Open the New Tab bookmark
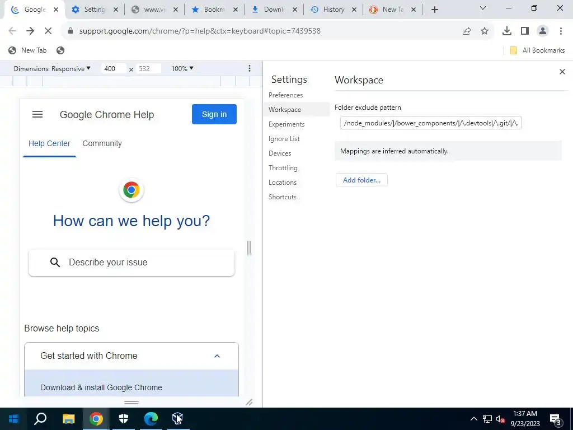The width and height of the screenshot is (573, 430). [28, 50]
